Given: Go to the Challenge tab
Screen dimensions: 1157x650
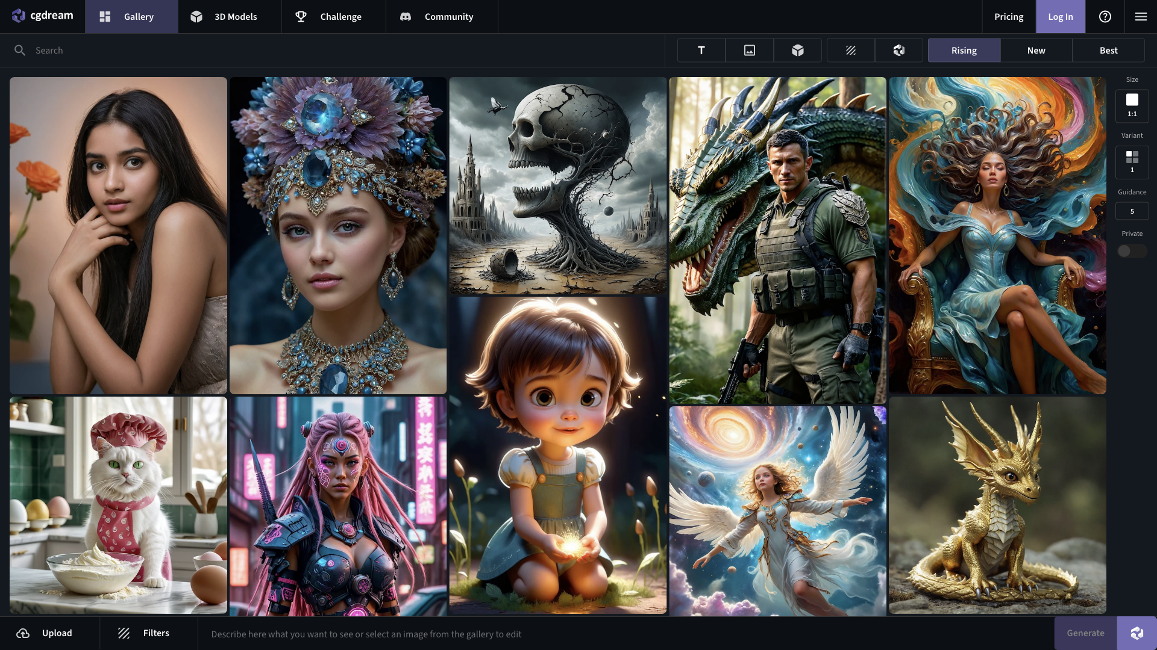Looking at the screenshot, I should [x=333, y=16].
